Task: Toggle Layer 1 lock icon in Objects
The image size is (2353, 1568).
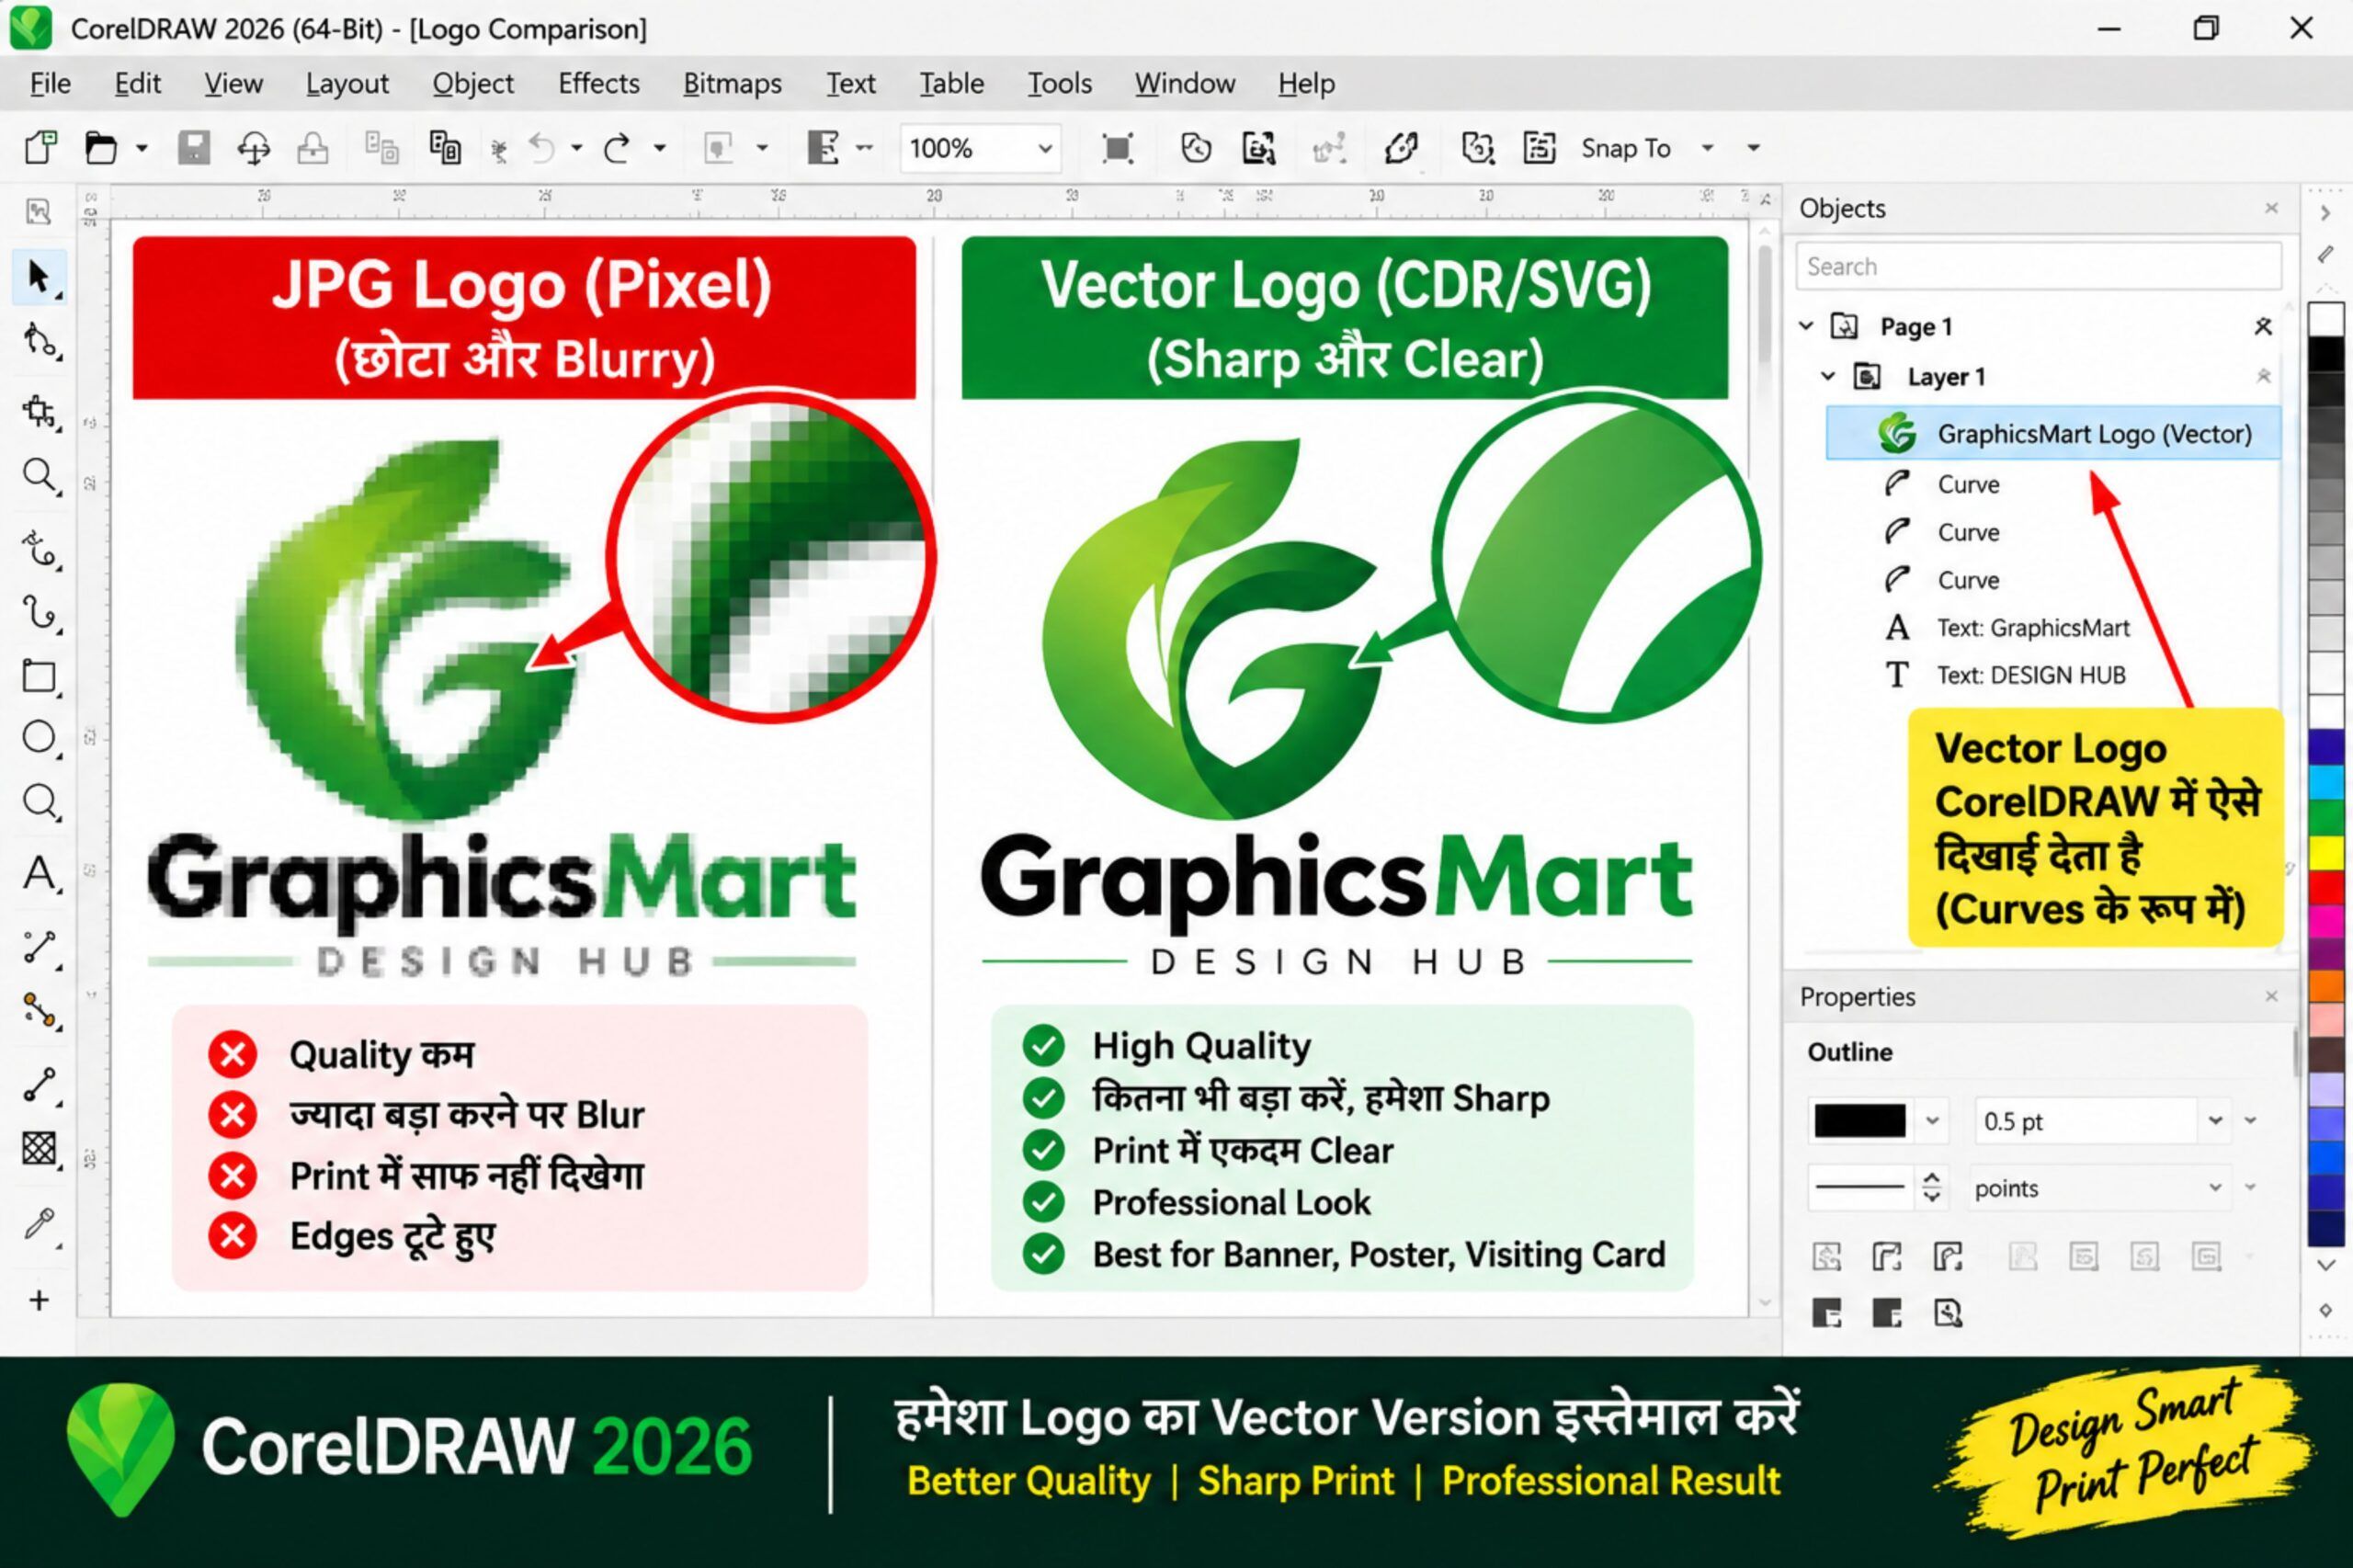Action: pyautogui.click(x=2263, y=376)
